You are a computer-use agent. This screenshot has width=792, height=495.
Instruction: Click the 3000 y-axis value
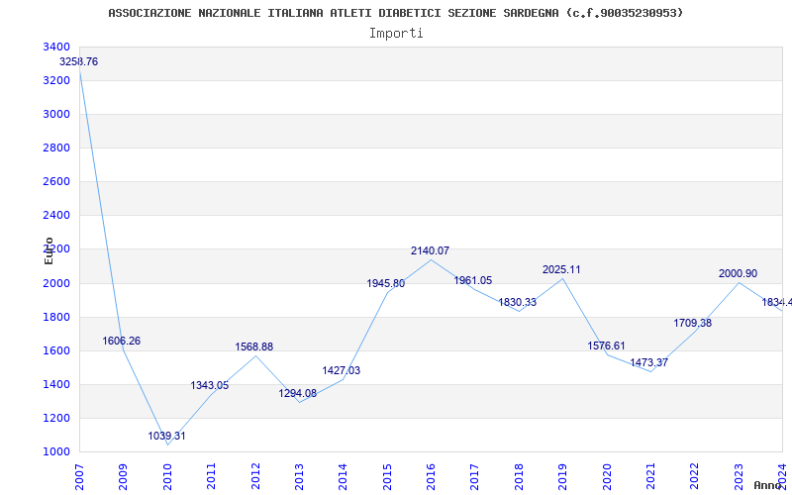click(x=55, y=115)
